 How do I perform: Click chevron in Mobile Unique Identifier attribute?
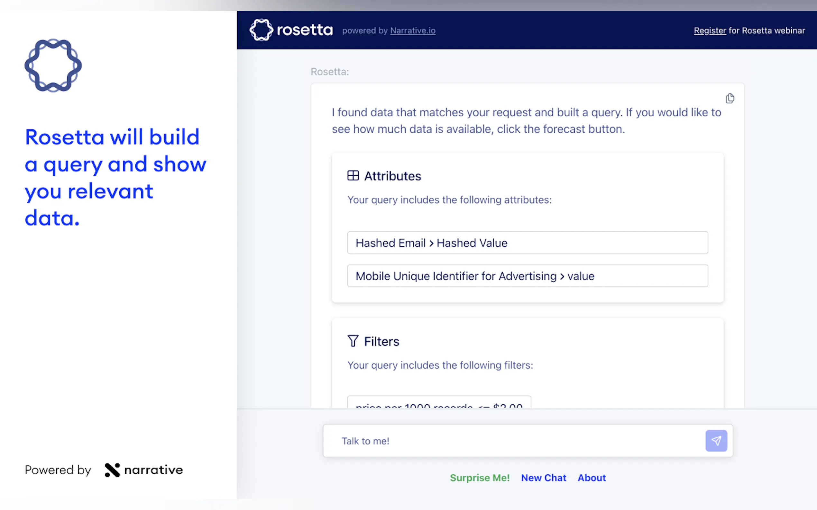562,277
